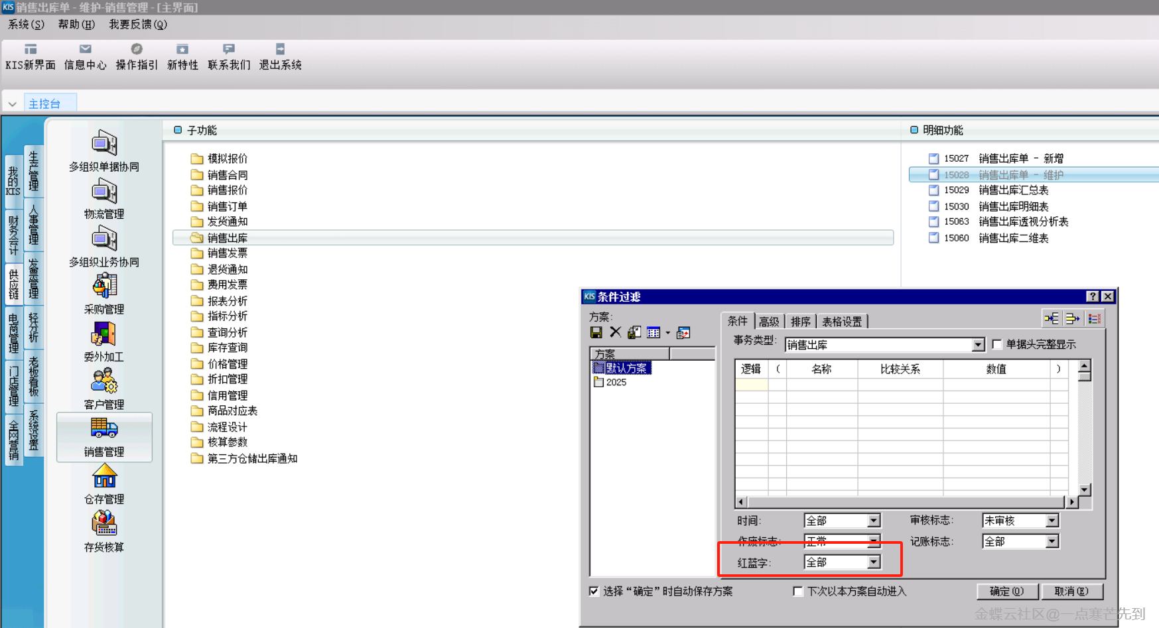Select the 2025 scheme in list
This screenshot has width=1159, height=628.
[616, 382]
